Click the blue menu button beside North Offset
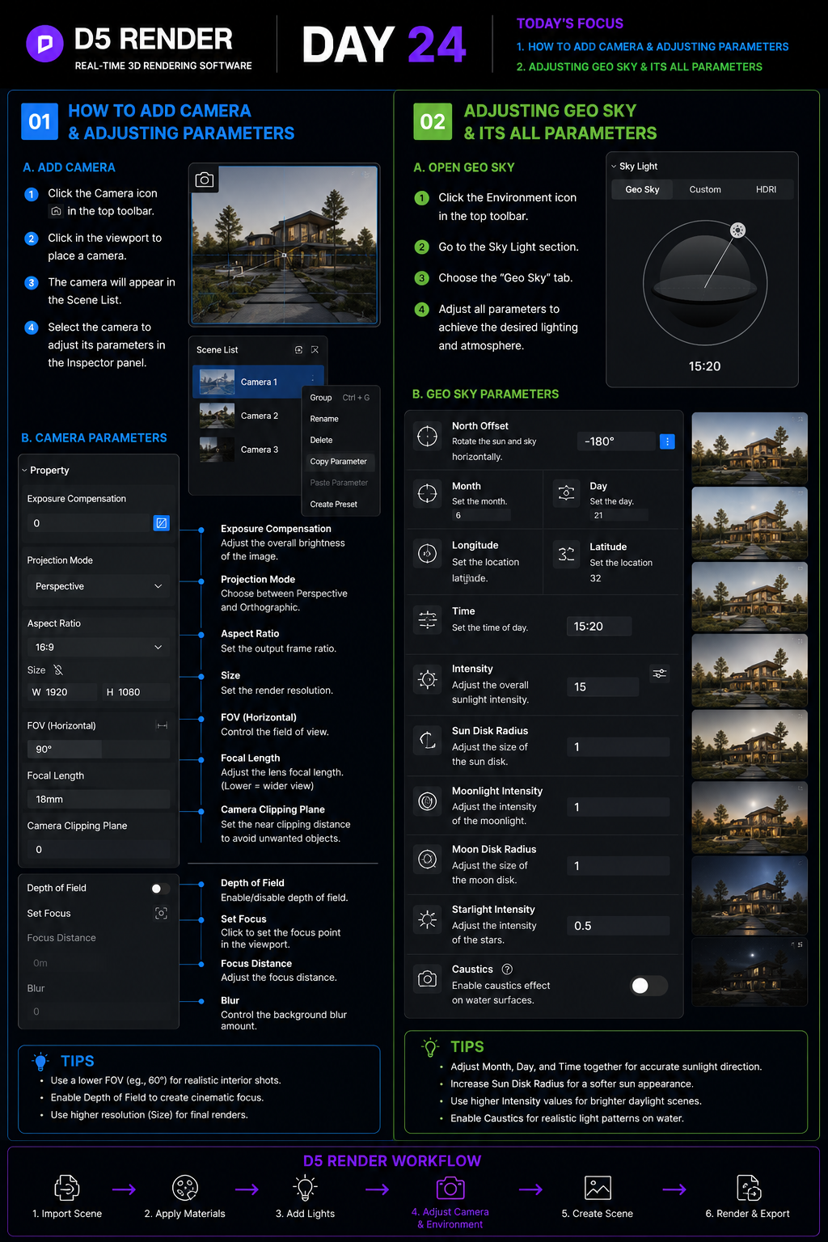Image resolution: width=828 pixels, height=1242 pixels. click(x=667, y=441)
